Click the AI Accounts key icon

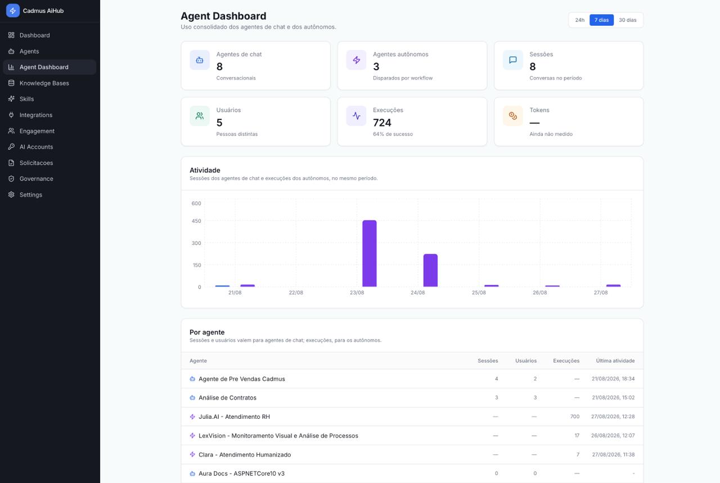pyautogui.click(x=11, y=146)
